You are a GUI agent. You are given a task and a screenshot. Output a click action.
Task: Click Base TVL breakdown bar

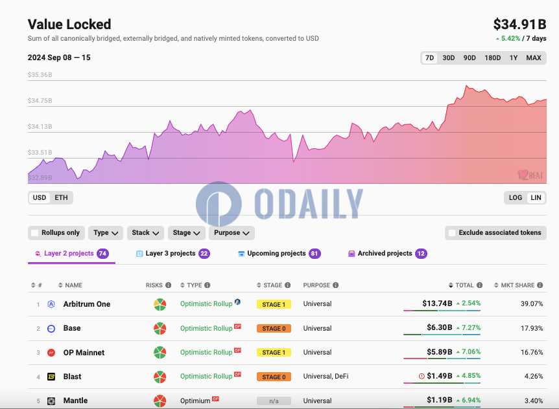pos(442,335)
